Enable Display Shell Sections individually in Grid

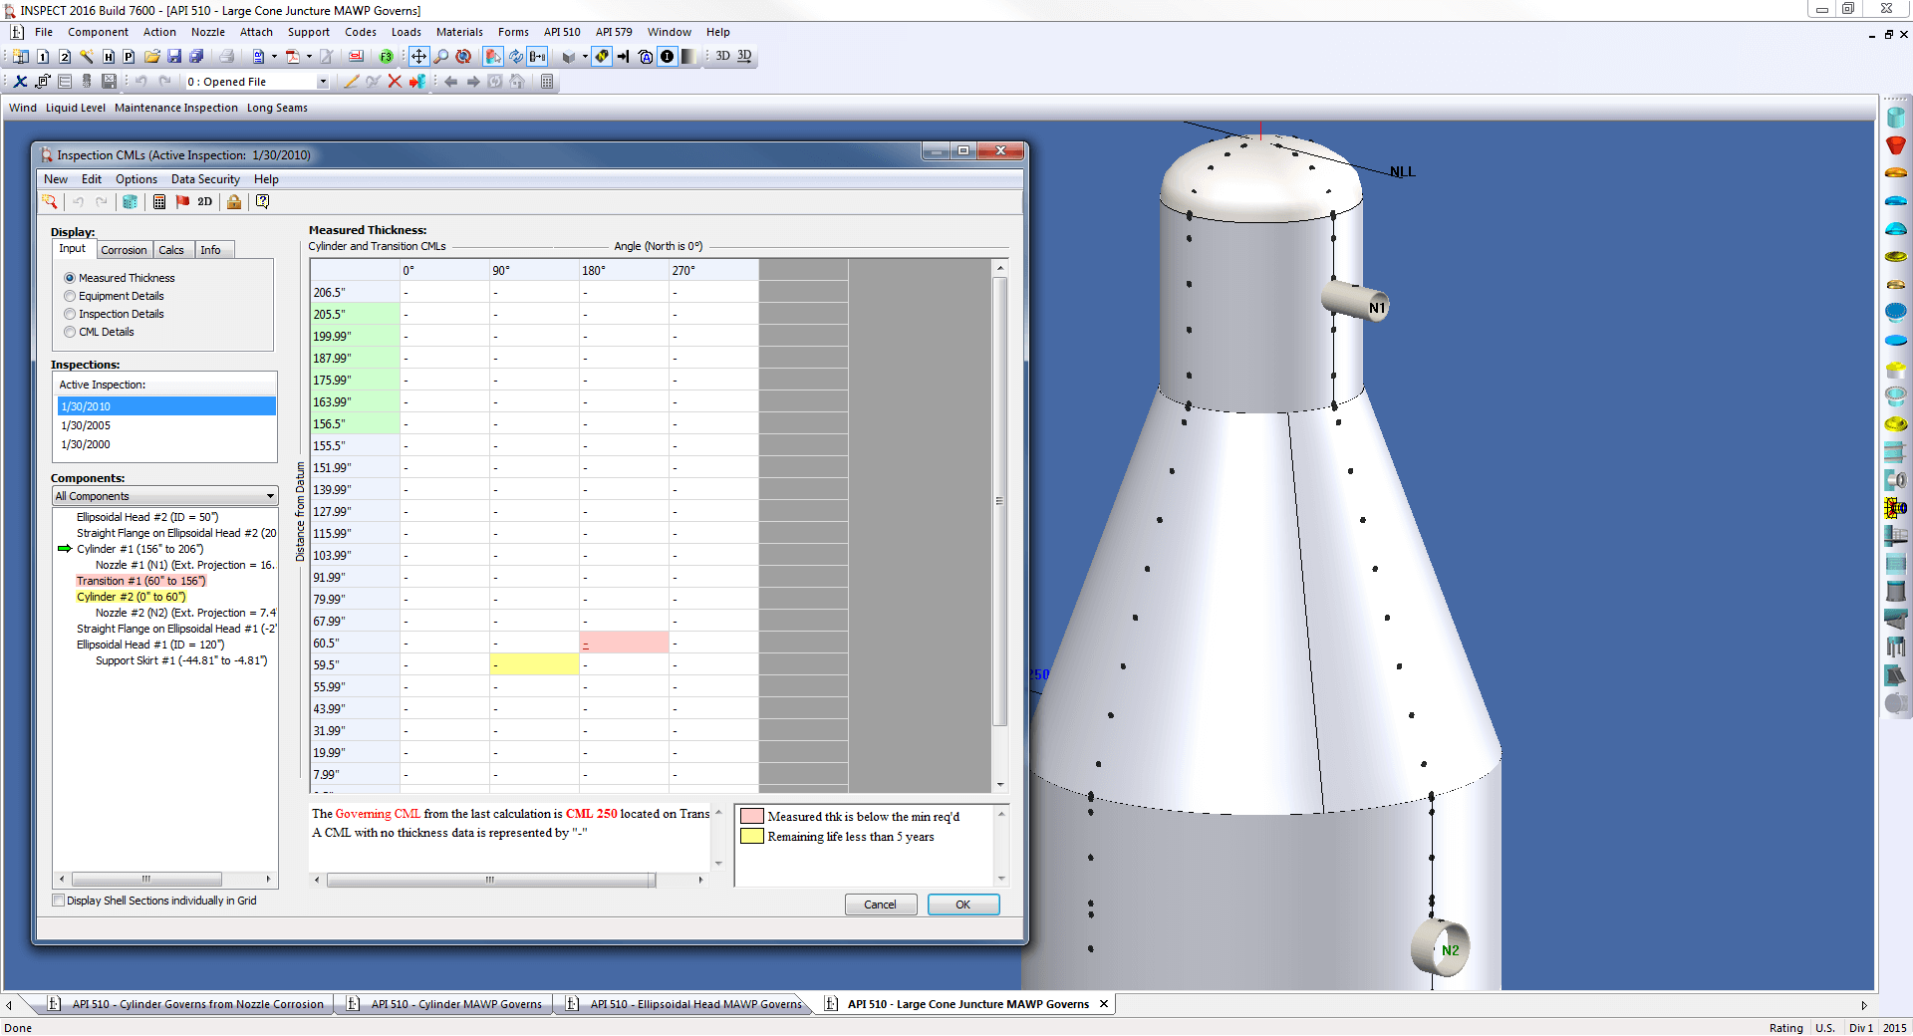(58, 901)
